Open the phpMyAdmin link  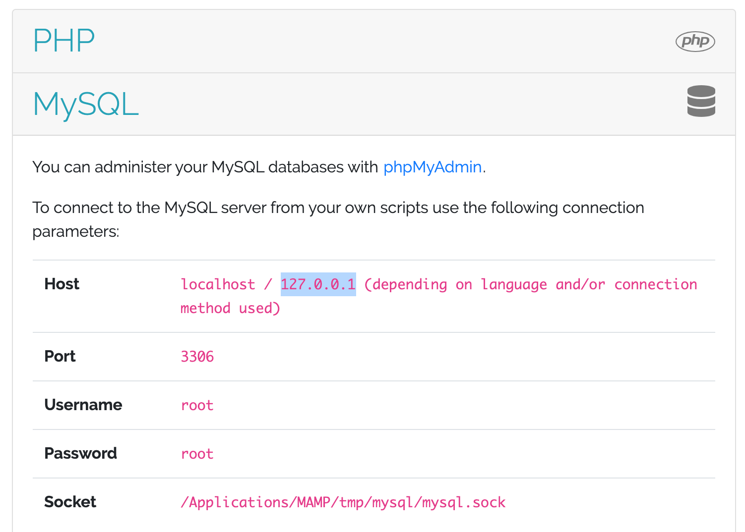(x=433, y=167)
